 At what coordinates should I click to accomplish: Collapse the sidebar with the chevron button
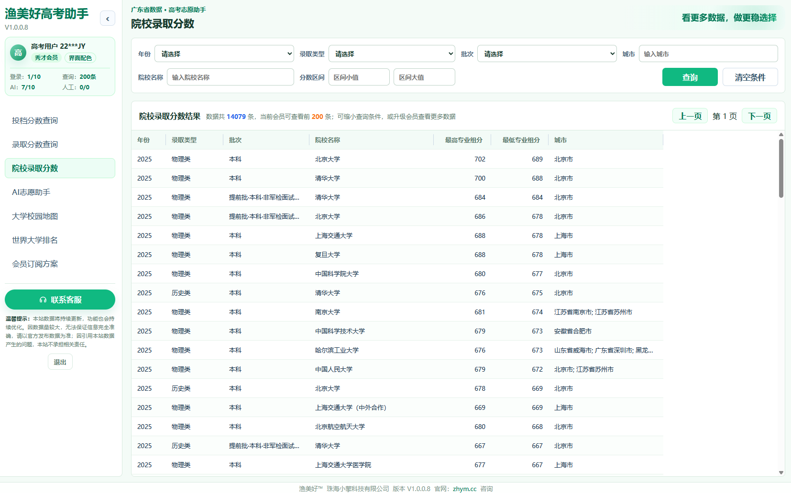point(108,19)
